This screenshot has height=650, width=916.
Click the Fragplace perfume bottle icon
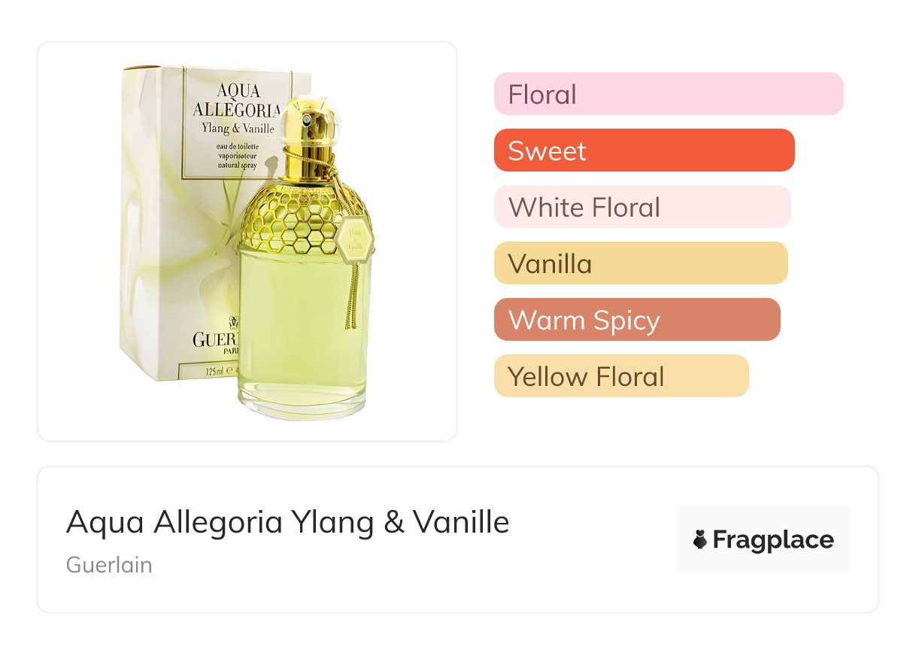pos(700,539)
